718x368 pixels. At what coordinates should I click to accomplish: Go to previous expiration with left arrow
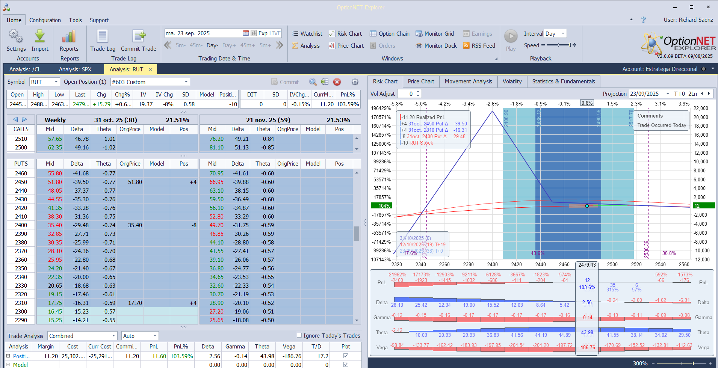click(15, 119)
